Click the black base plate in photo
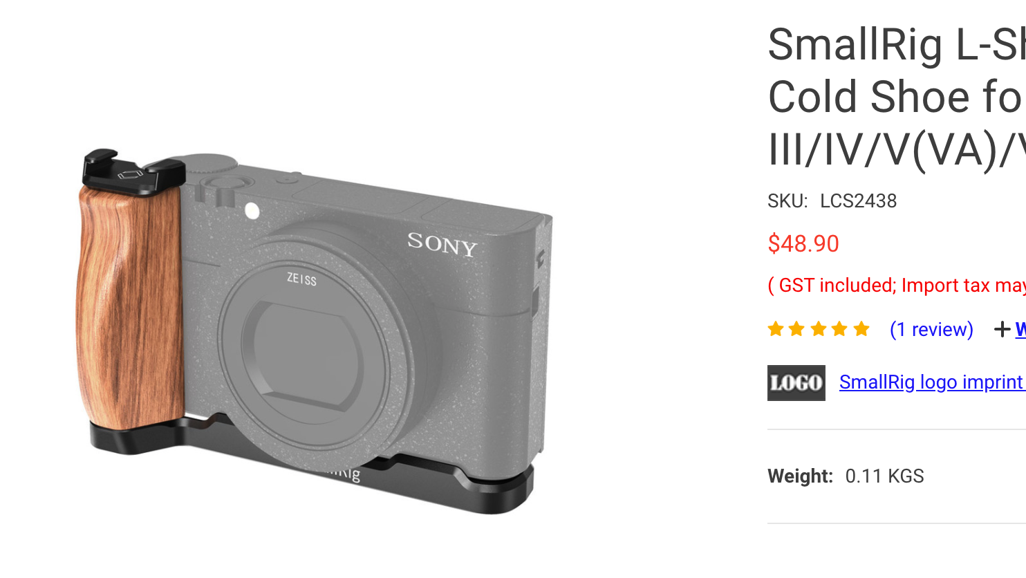The width and height of the screenshot is (1026, 578). [311, 463]
